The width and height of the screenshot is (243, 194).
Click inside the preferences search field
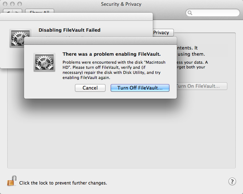(x=215, y=13)
